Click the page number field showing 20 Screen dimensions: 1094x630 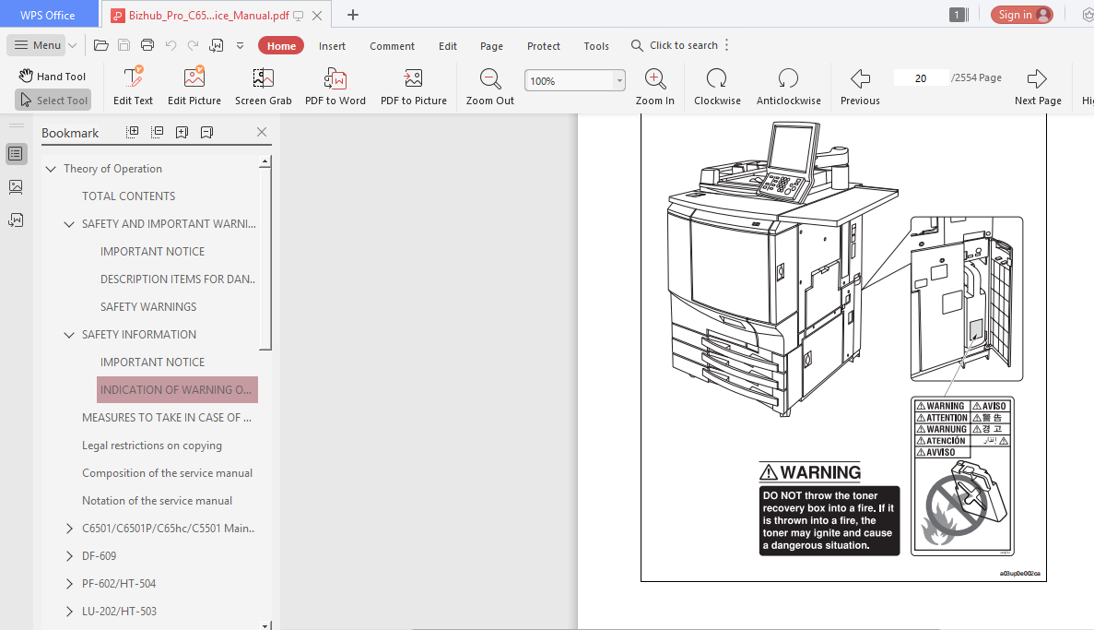click(x=921, y=78)
